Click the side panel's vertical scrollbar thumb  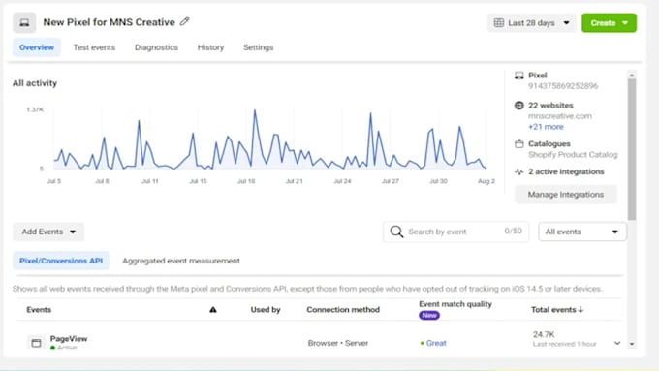pos(632,149)
